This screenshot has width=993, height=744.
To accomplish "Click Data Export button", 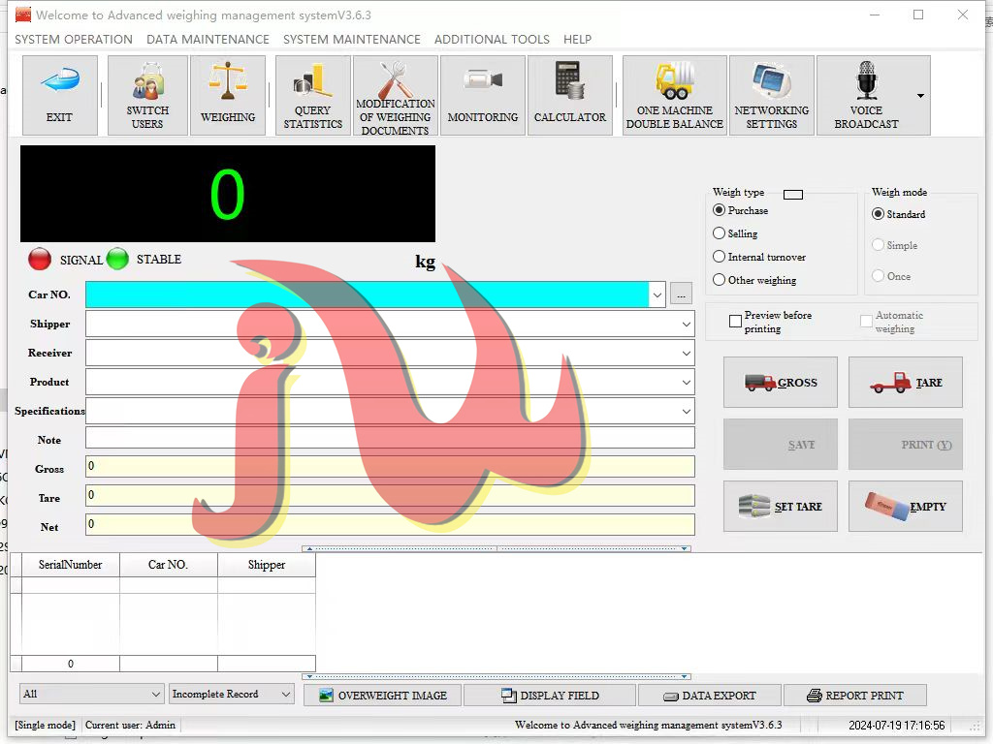I will tap(710, 696).
